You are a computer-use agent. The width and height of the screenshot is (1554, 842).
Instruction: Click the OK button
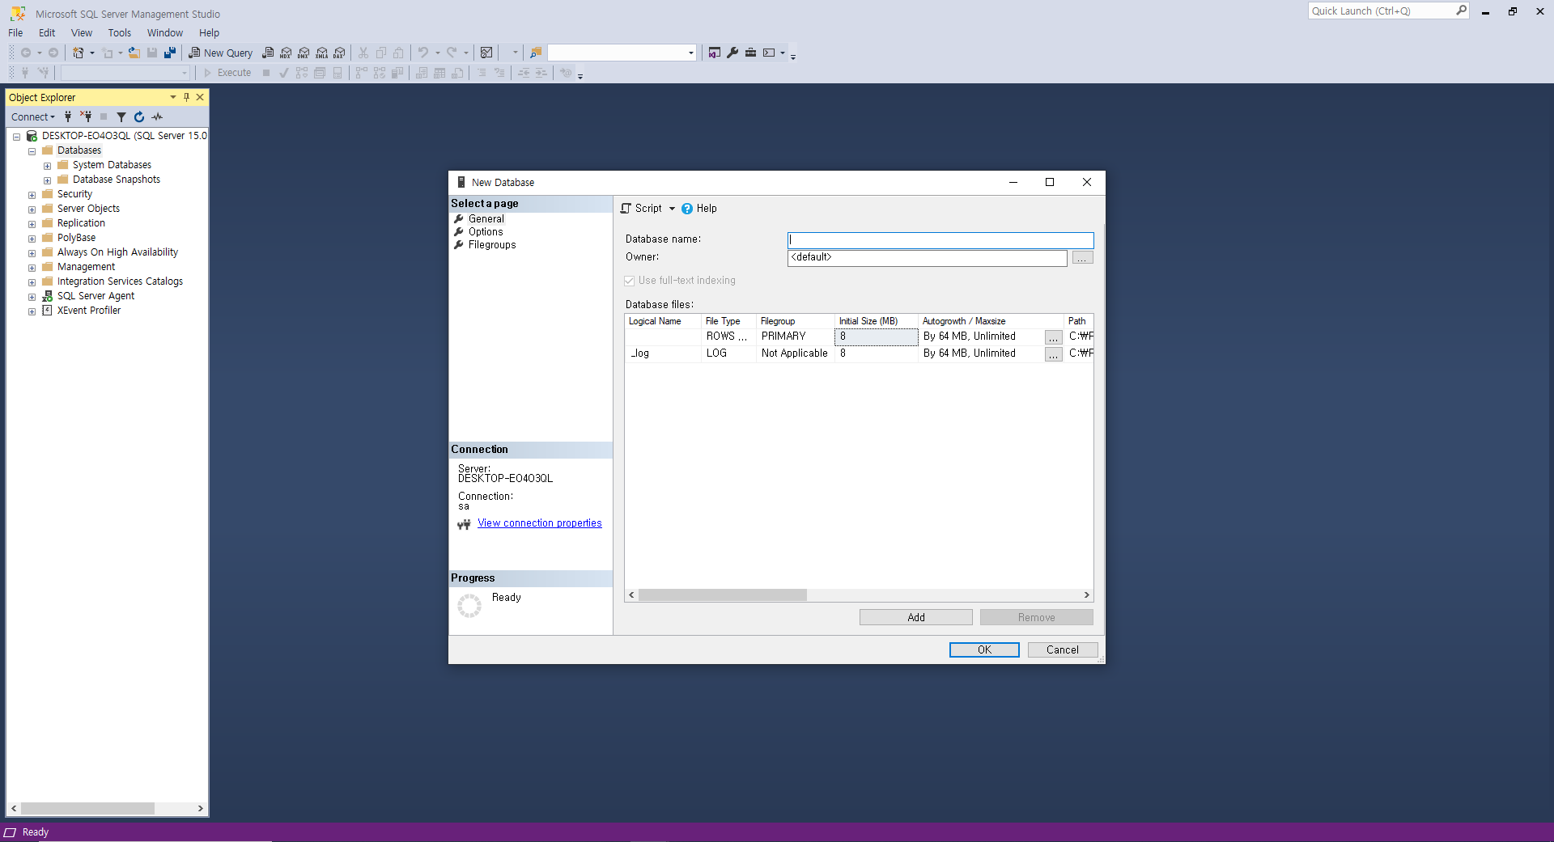point(984,650)
